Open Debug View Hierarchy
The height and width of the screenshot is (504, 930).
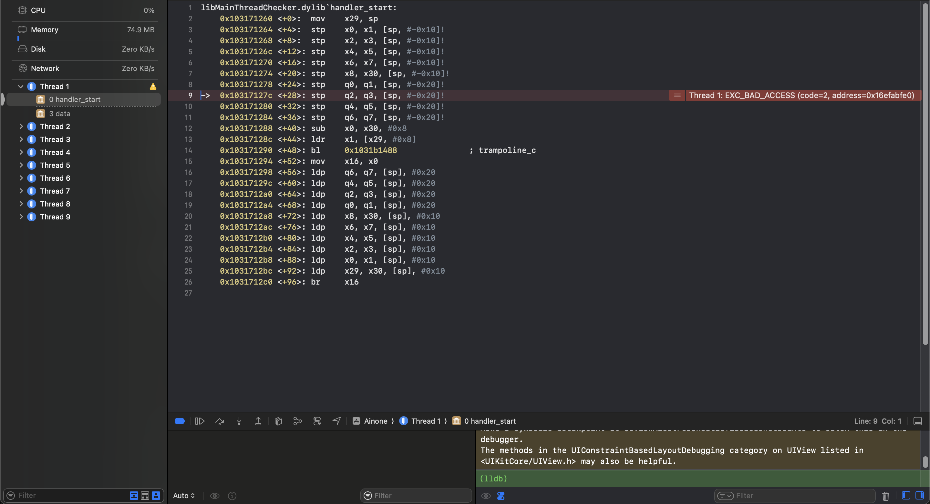278,421
